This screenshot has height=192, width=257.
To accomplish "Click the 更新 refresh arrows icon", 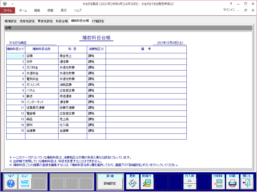I will [x=133, y=183].
